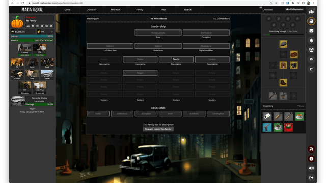This screenshot has width=326, height=183.
Task: Click the Locomobile car thumbnail
Action: point(18,101)
